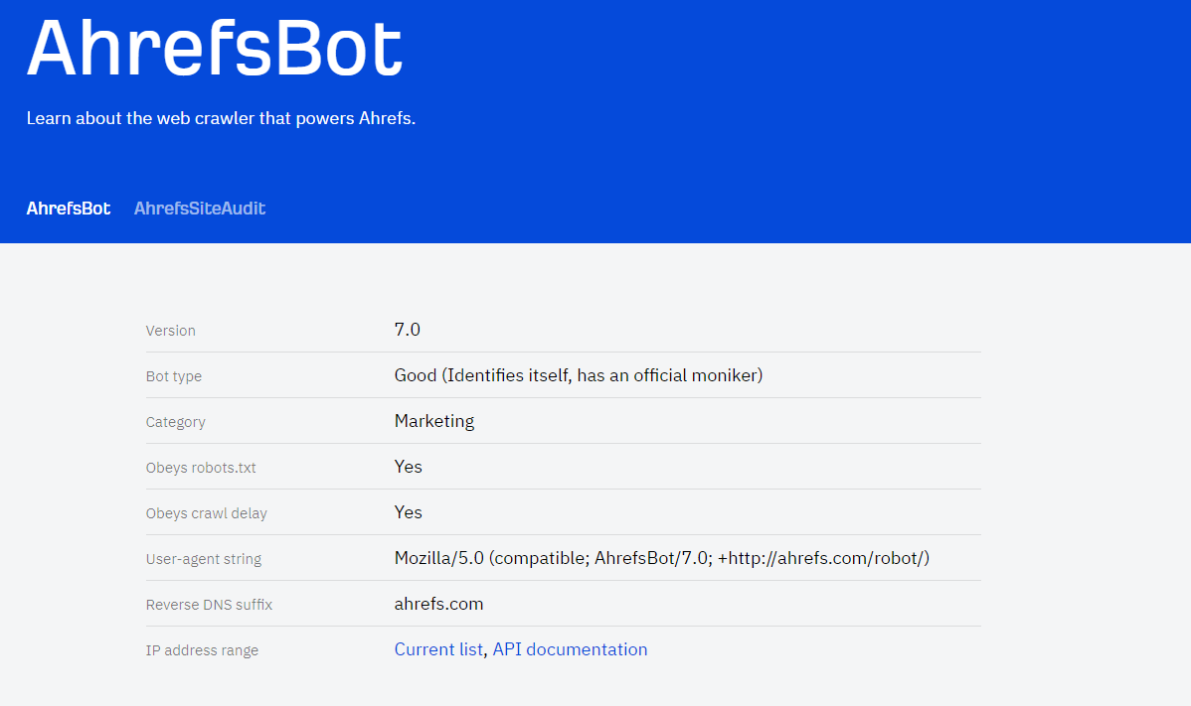
Task: Select the Reverse DNS suffix ahrefs.com
Action: [438, 603]
